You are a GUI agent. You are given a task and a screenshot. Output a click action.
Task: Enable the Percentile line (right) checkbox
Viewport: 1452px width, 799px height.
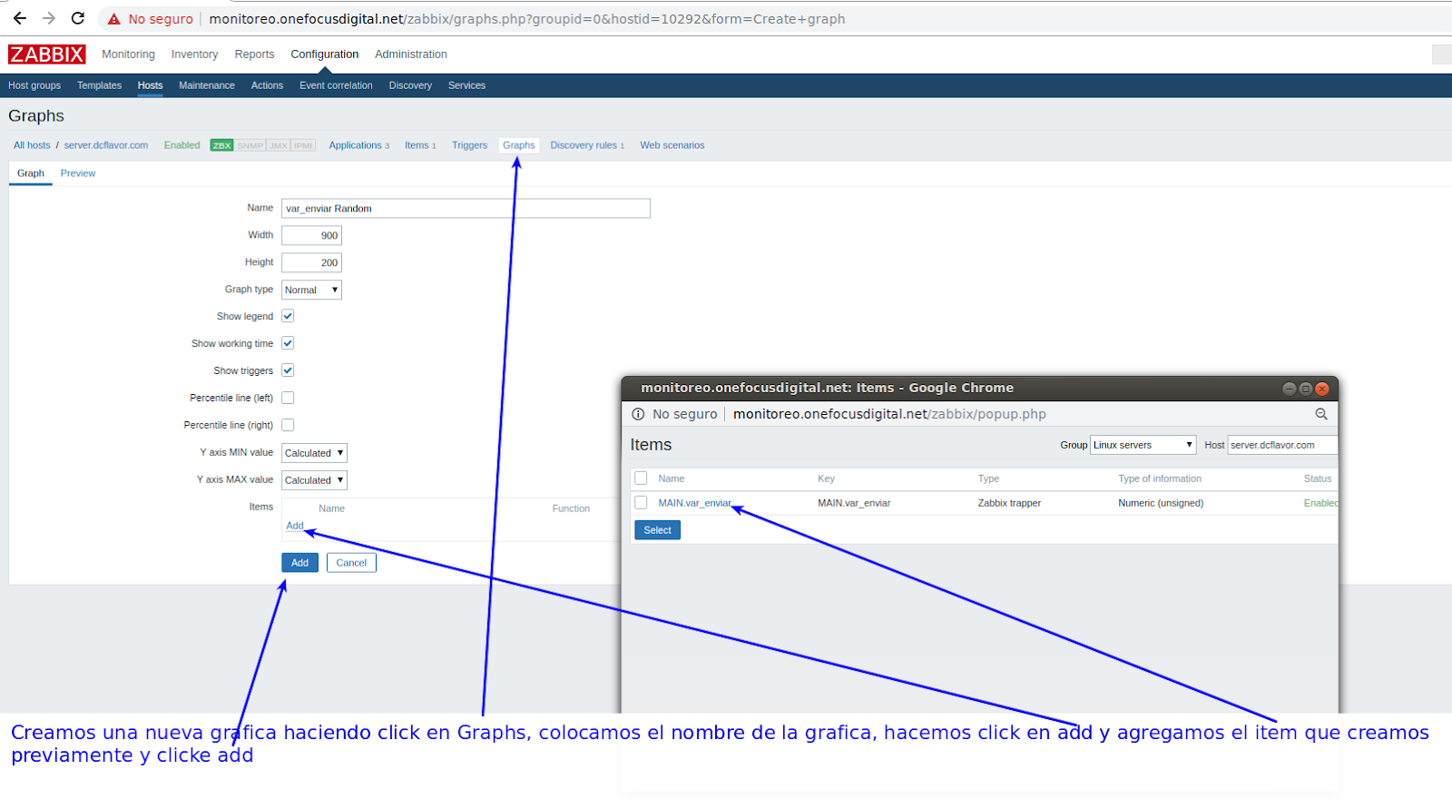pyautogui.click(x=288, y=425)
